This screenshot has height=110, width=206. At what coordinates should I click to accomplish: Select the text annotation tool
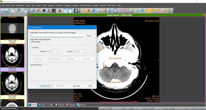coord(169,11)
